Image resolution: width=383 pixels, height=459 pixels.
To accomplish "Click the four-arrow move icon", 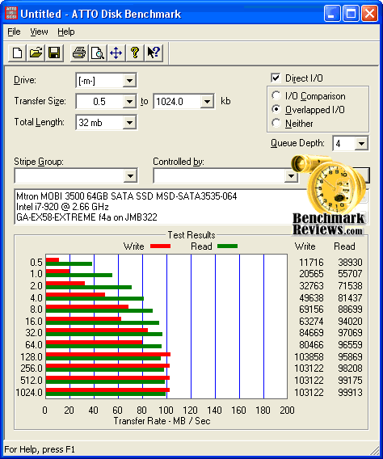I will tap(116, 53).
